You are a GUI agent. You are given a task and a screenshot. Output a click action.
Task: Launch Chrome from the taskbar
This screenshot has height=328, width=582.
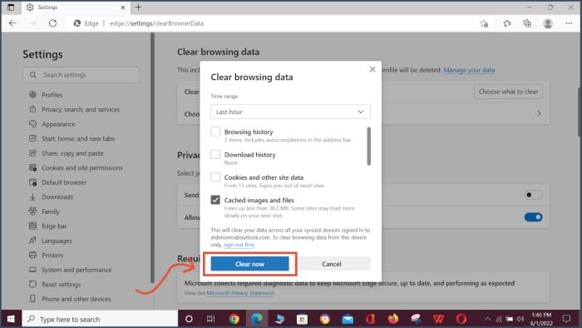(x=234, y=319)
